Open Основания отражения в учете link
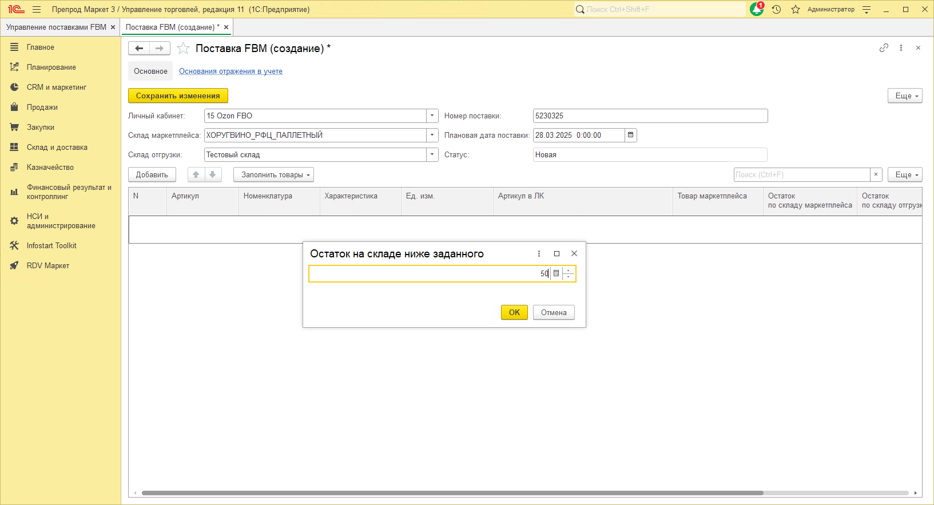The width and height of the screenshot is (934, 505). (x=230, y=71)
